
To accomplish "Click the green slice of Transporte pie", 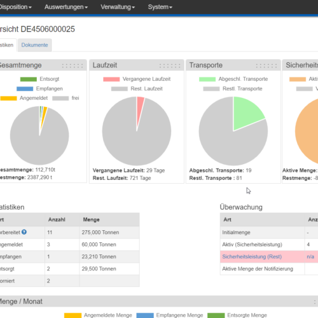I will 246,113.
